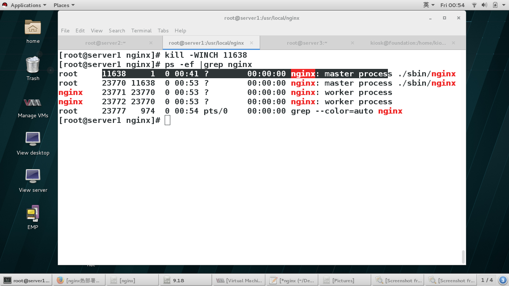The height and width of the screenshot is (286, 509).
Task: Close the root@server2:~ tab
Action: click(151, 43)
